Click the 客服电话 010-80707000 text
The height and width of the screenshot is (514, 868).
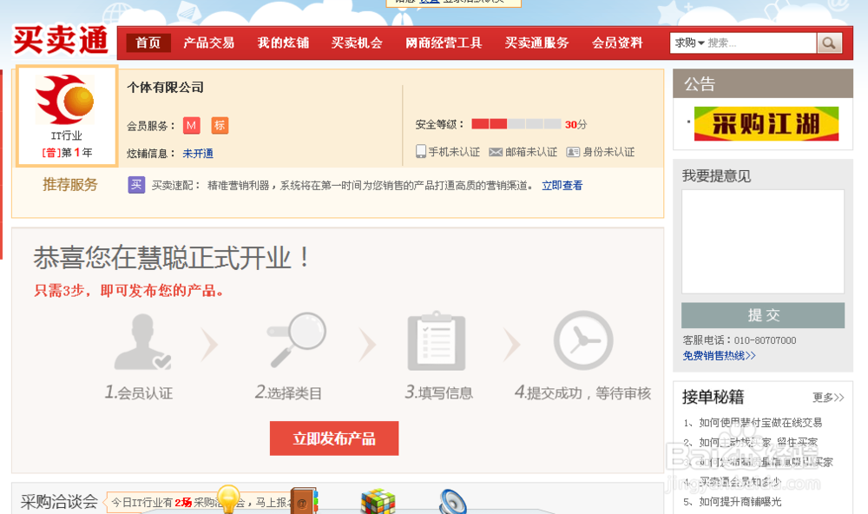point(739,340)
